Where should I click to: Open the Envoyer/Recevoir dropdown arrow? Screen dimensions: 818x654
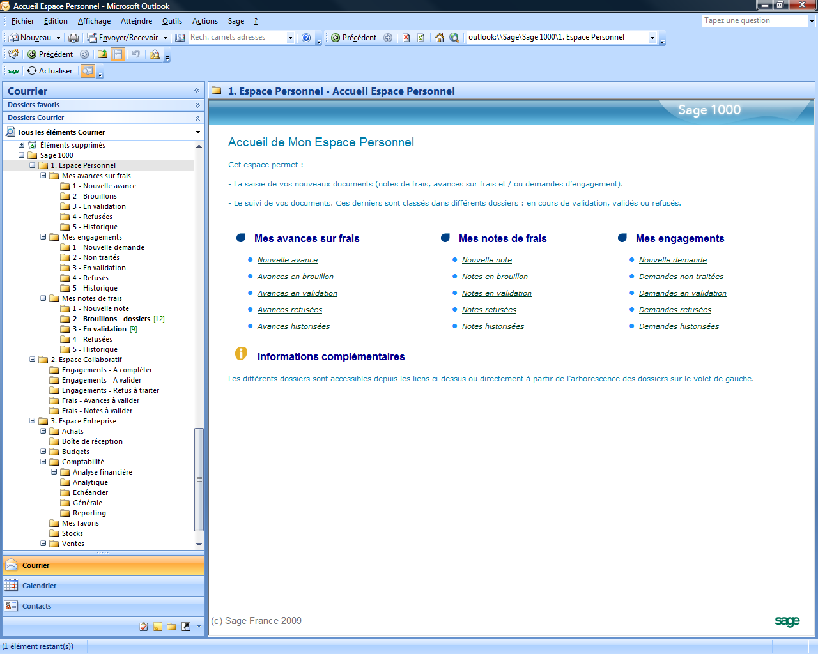165,38
